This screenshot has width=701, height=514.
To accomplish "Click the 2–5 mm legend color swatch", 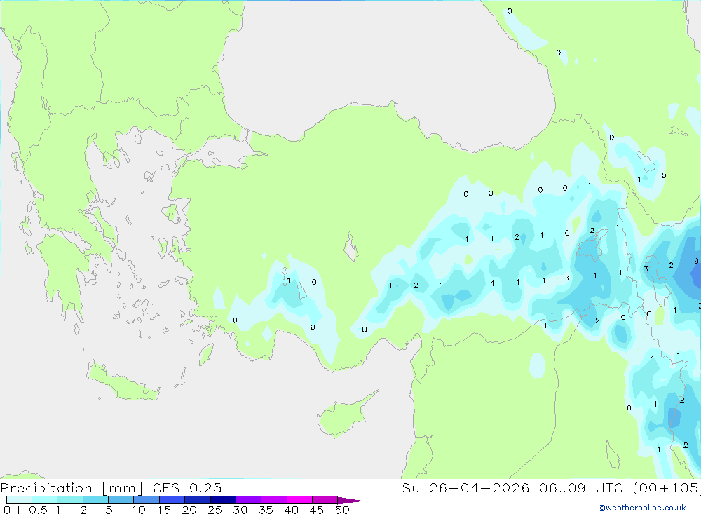I will click(x=95, y=500).
